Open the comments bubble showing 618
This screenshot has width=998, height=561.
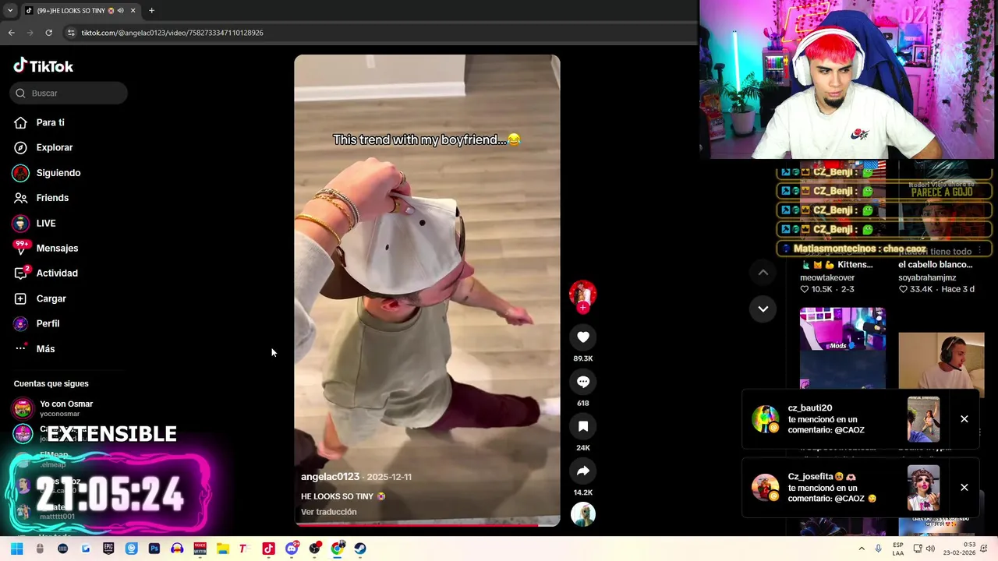tap(582, 382)
